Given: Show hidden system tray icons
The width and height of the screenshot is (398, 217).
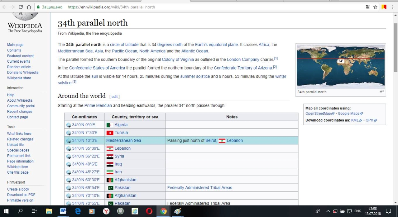Looking at the screenshot, I should click(x=328, y=211).
